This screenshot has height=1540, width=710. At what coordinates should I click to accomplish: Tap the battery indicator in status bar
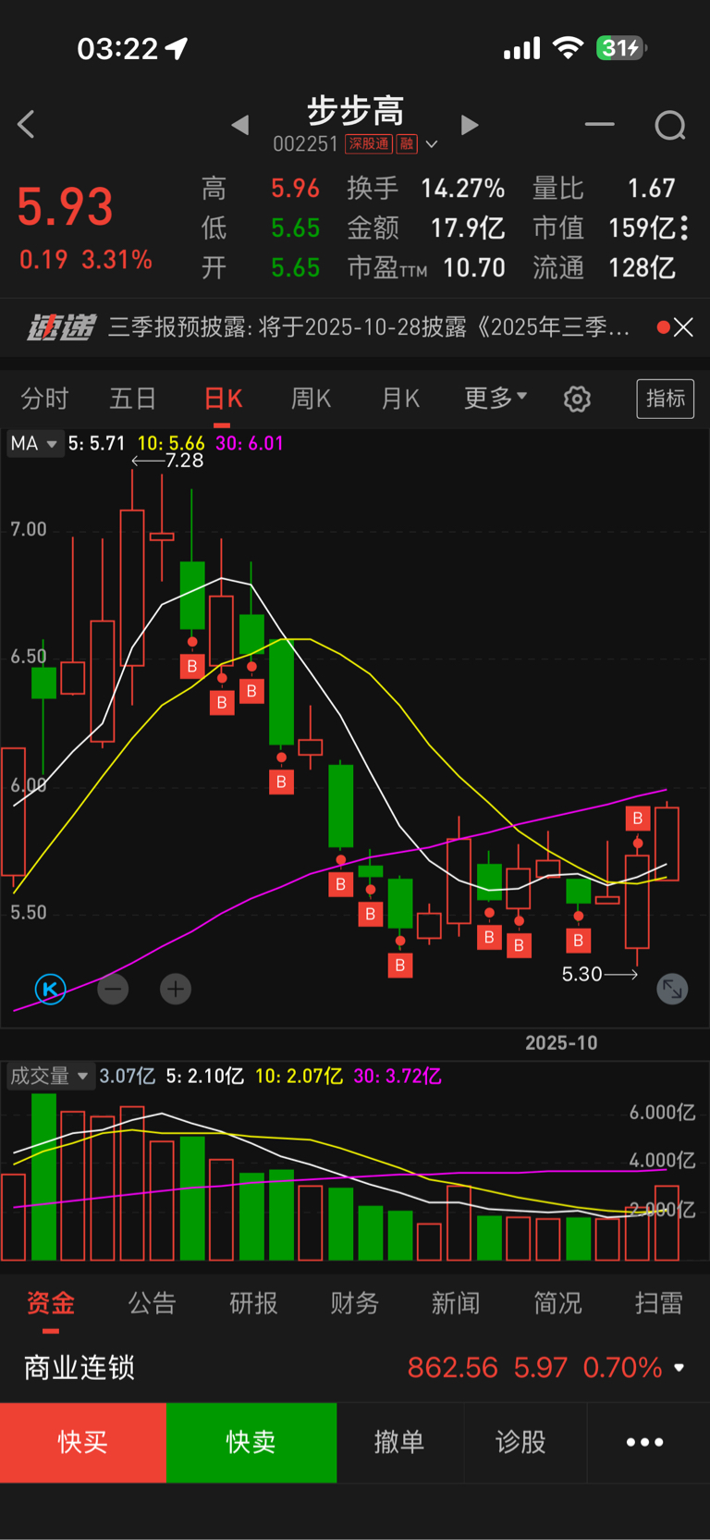click(621, 48)
